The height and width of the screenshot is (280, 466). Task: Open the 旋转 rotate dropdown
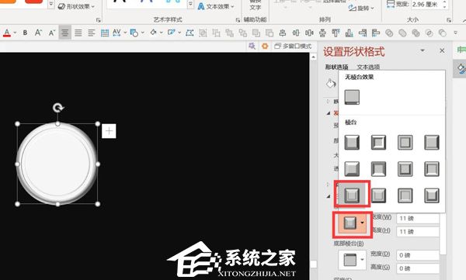(361, 8)
